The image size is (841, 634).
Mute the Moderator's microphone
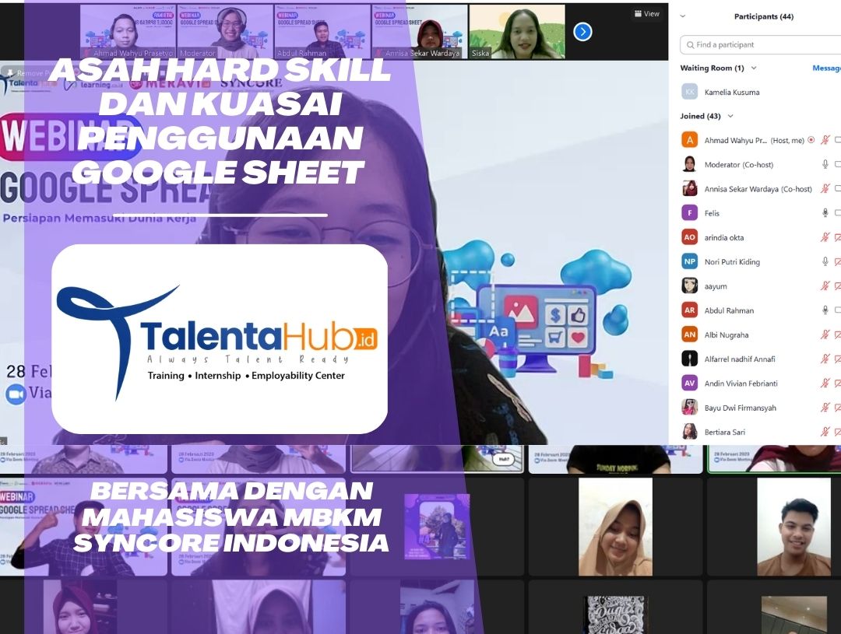pyautogui.click(x=825, y=164)
